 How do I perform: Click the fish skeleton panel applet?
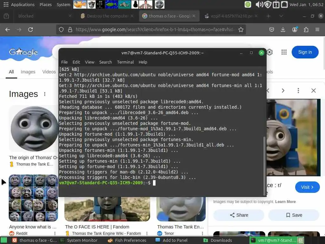pos(124,4)
